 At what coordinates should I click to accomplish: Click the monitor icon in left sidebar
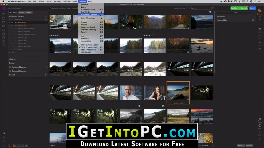(x=4, y=18)
